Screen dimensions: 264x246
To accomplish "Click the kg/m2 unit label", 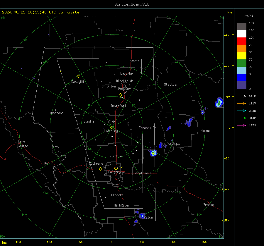I will tap(249, 16).
